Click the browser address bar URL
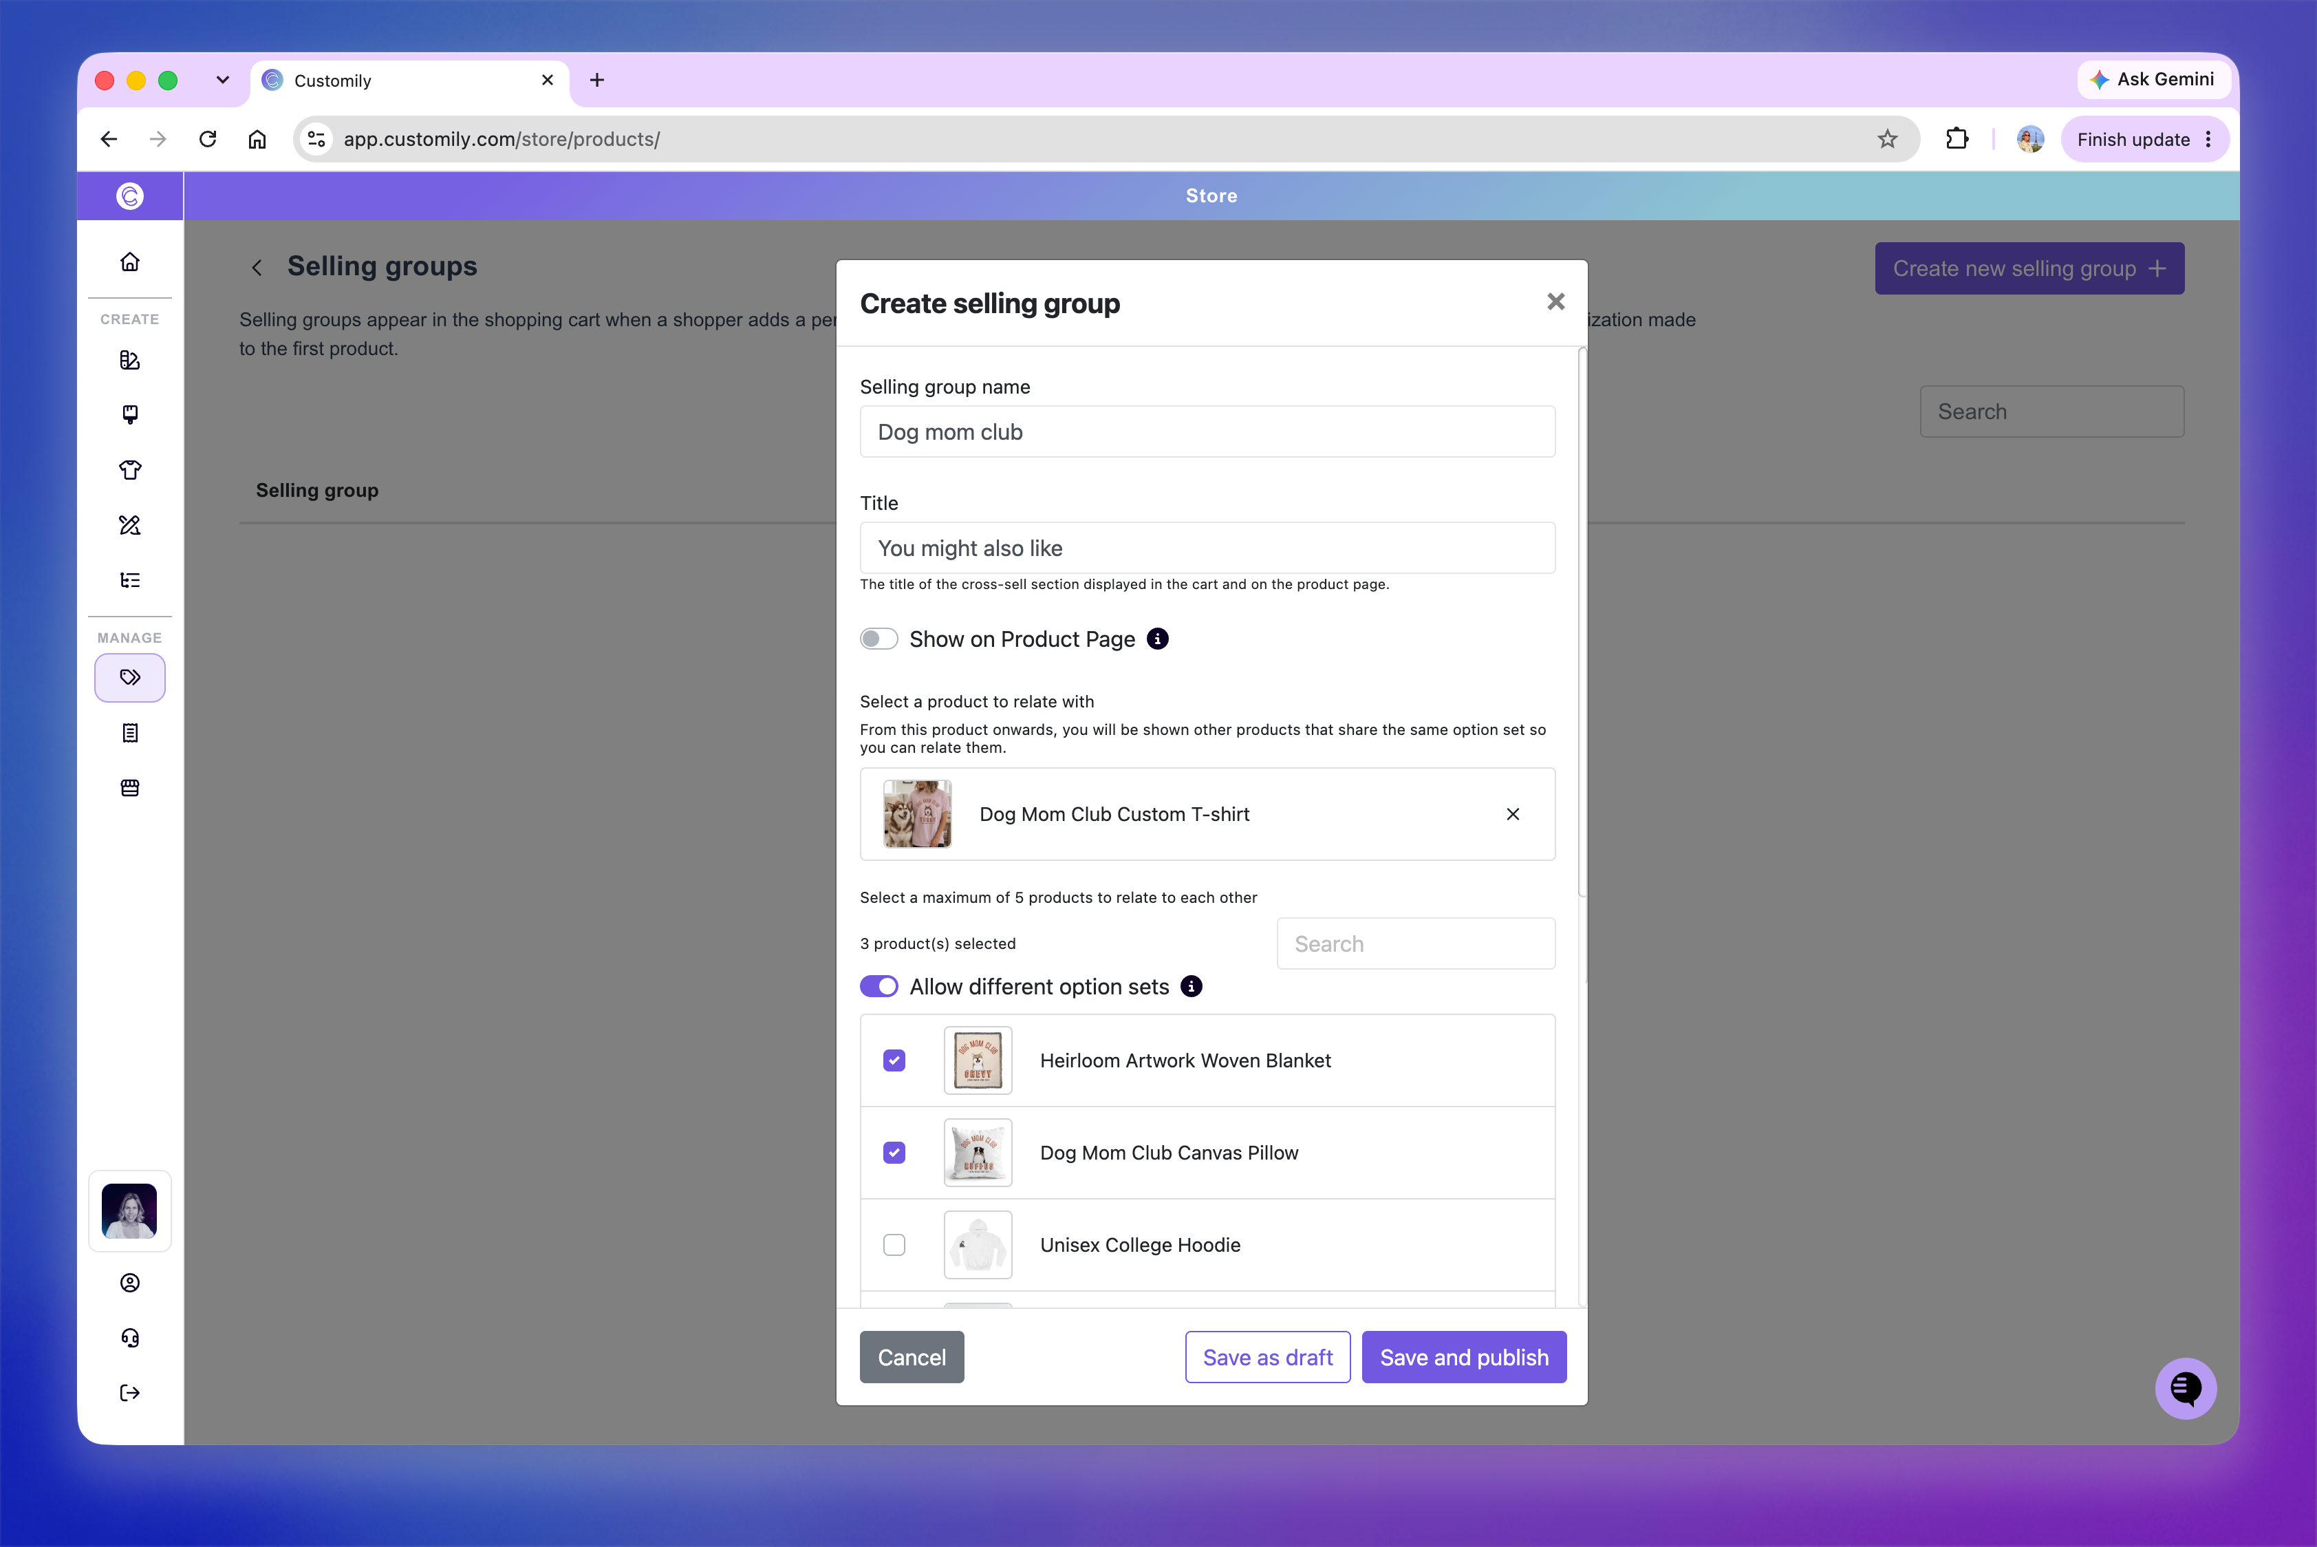 click(x=501, y=139)
